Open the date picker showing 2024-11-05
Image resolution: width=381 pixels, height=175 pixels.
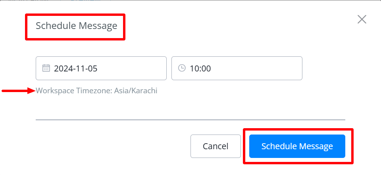point(101,68)
